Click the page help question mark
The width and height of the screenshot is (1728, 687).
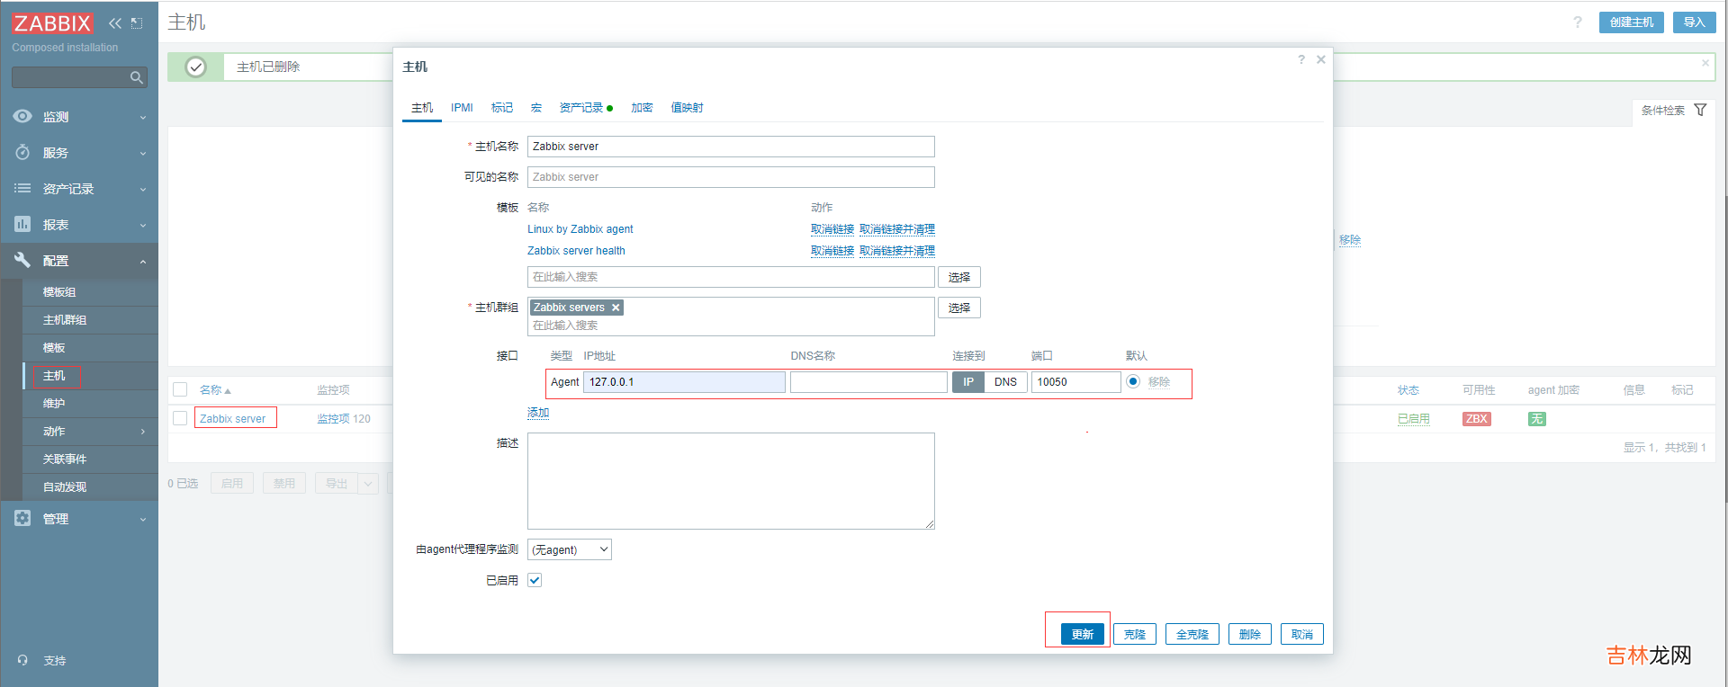tap(1578, 22)
